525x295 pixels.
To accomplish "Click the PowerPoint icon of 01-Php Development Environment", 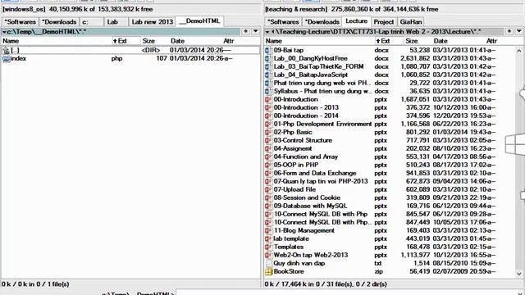I will (268, 124).
